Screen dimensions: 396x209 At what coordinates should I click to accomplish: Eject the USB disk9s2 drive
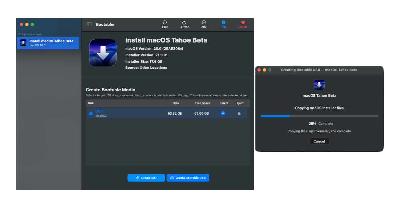pyautogui.click(x=239, y=113)
